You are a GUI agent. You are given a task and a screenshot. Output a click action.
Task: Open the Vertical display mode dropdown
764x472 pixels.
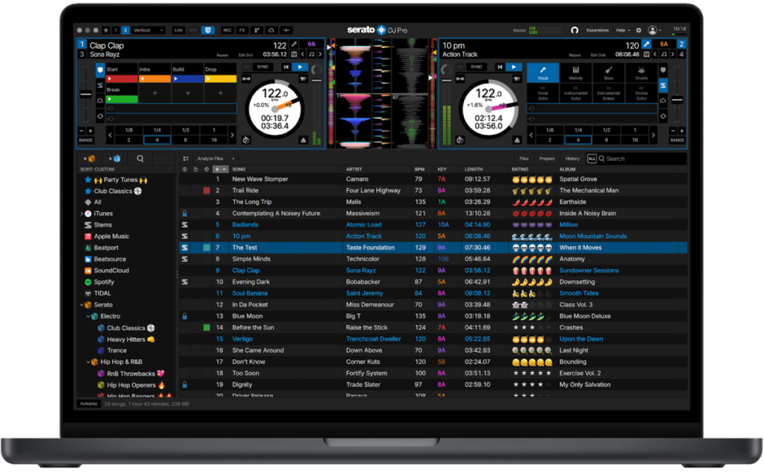point(148,29)
